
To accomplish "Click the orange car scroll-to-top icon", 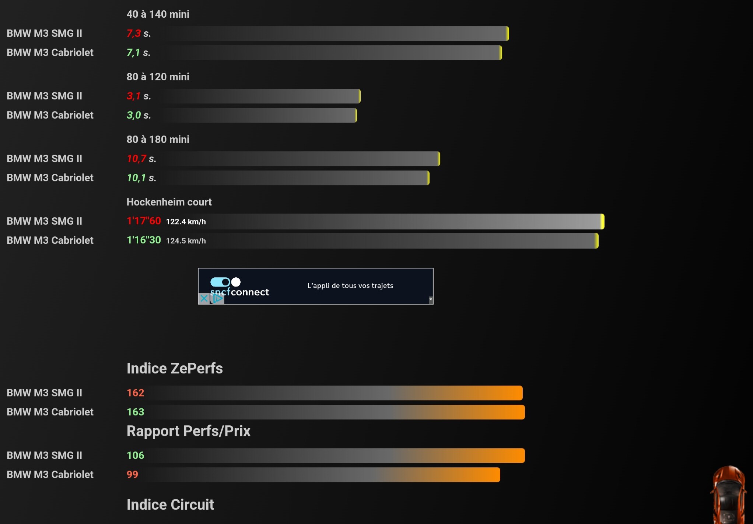I will tap(729, 495).
